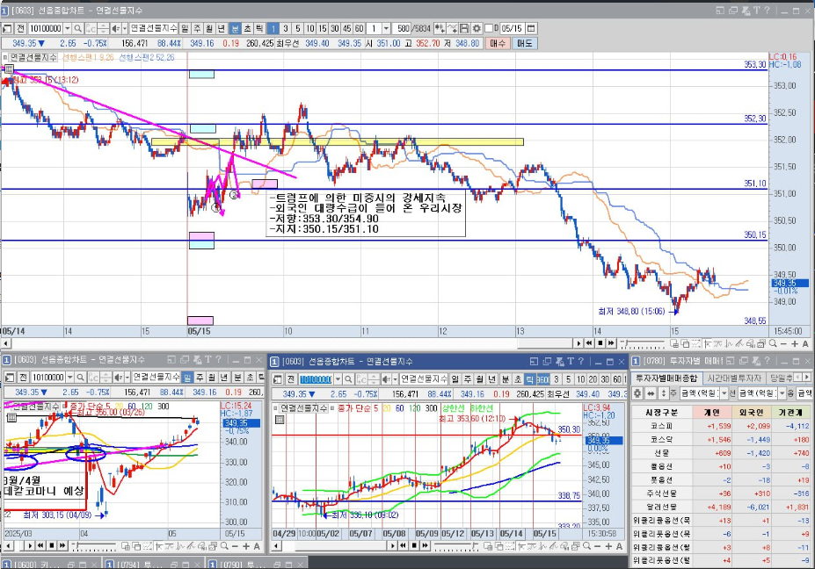Select the 60-minute interval button in top chart
The height and width of the screenshot is (569, 815).
pos(360,29)
